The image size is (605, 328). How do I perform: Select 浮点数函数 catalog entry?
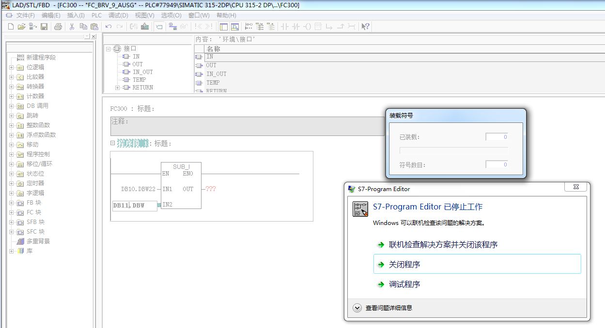tap(41, 135)
